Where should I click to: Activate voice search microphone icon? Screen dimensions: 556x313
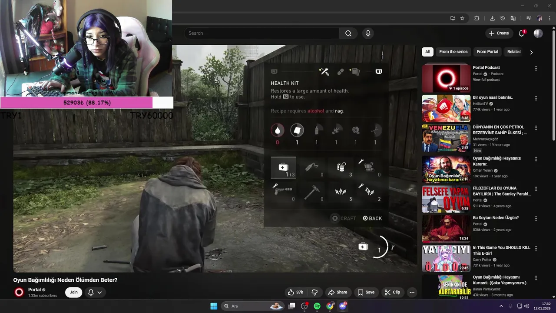coord(368,33)
